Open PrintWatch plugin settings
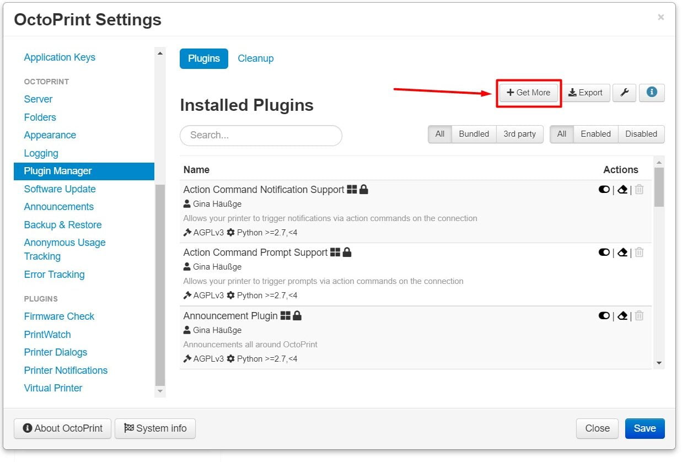The width and height of the screenshot is (682, 462). click(47, 335)
